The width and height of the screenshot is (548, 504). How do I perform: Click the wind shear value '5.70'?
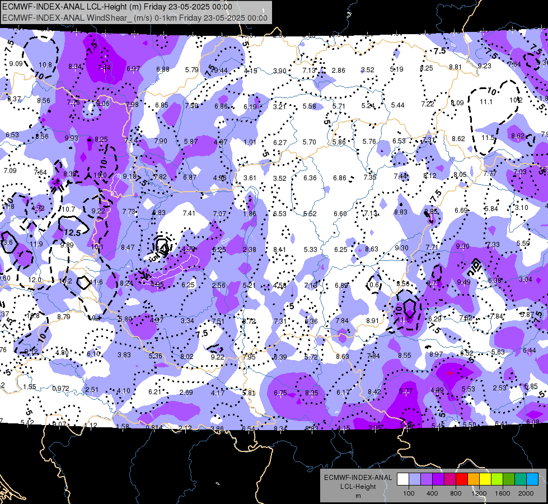pyautogui.click(x=310, y=142)
